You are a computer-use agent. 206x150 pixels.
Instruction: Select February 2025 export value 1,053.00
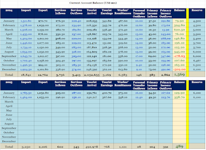43,97
